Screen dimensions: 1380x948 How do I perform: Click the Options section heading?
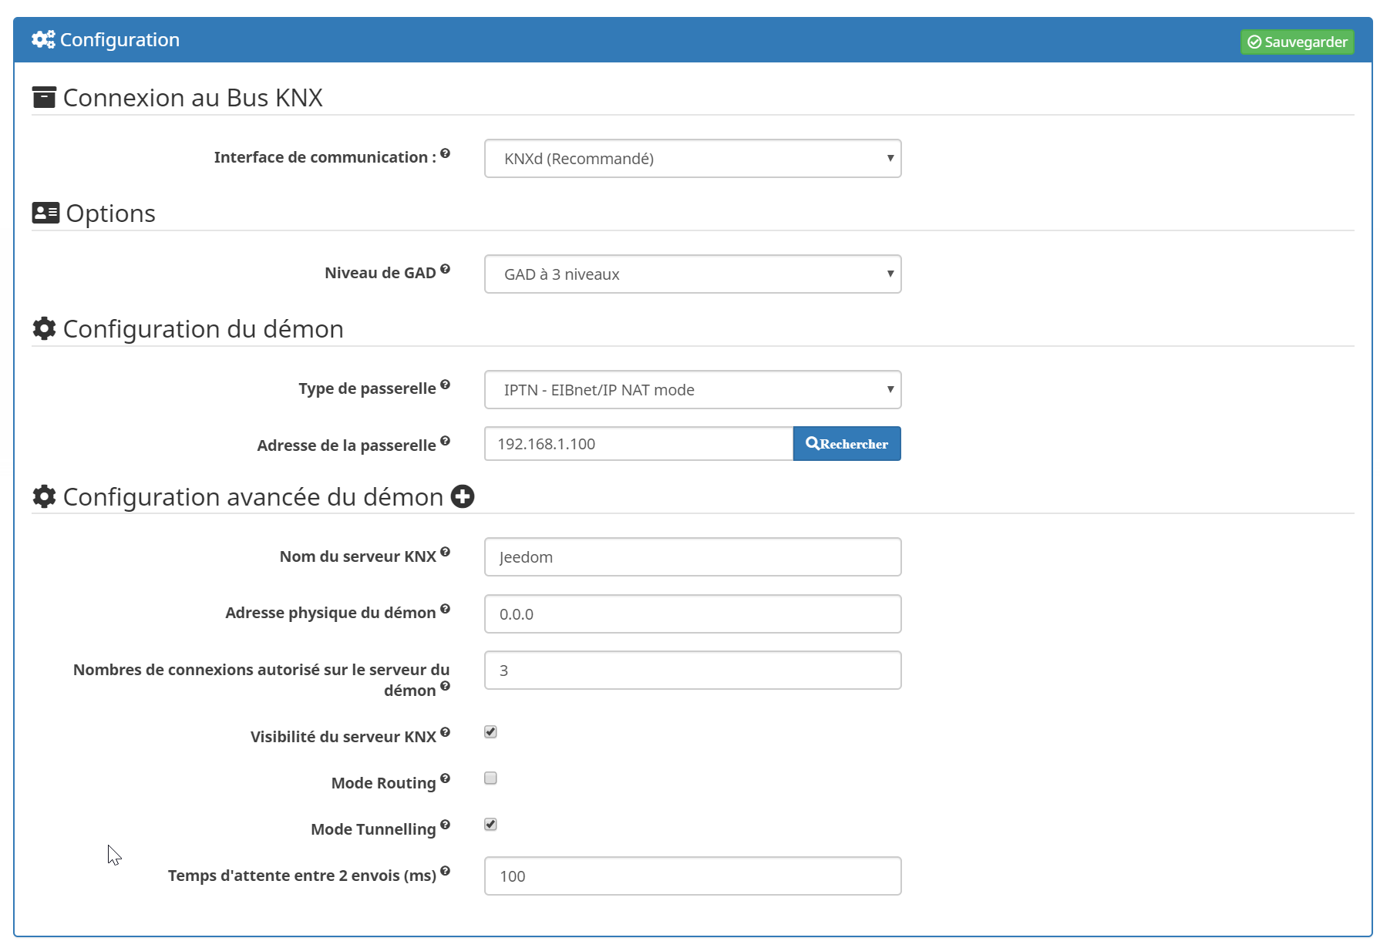[110, 213]
